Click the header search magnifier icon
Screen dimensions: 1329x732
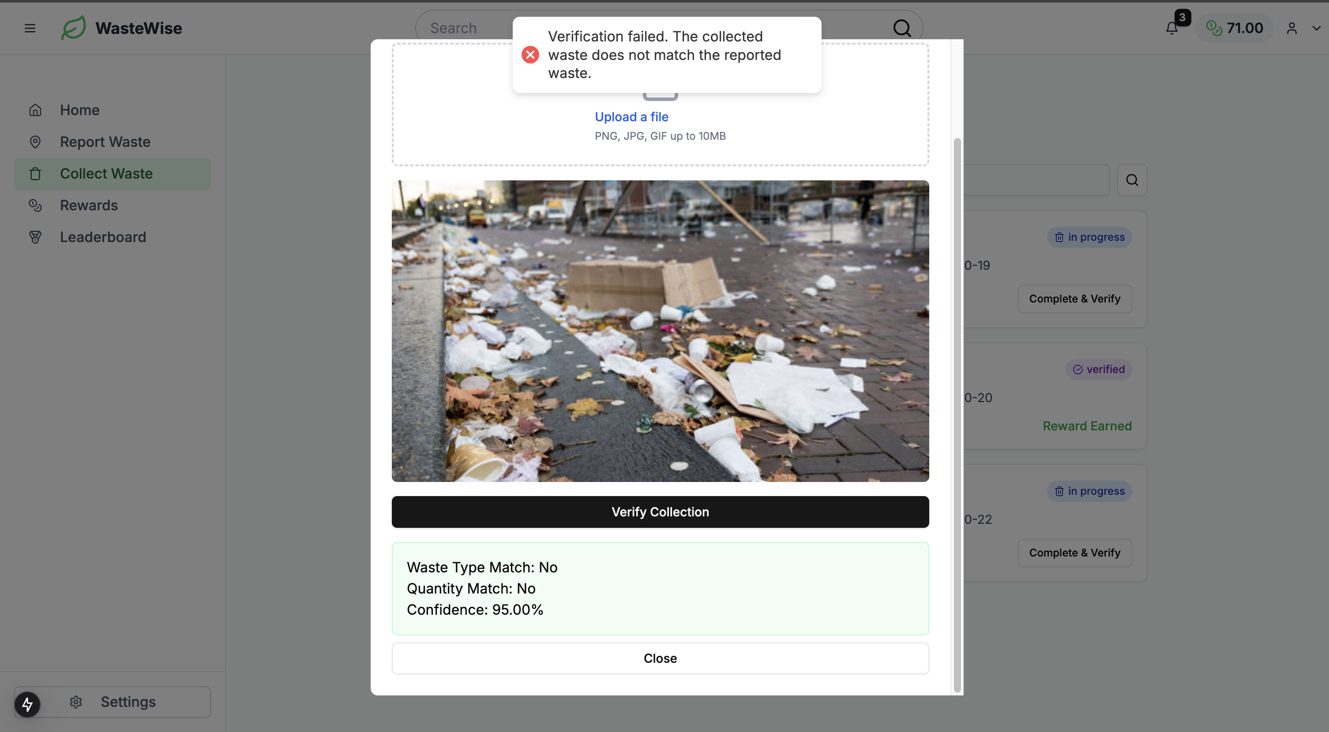click(x=901, y=28)
